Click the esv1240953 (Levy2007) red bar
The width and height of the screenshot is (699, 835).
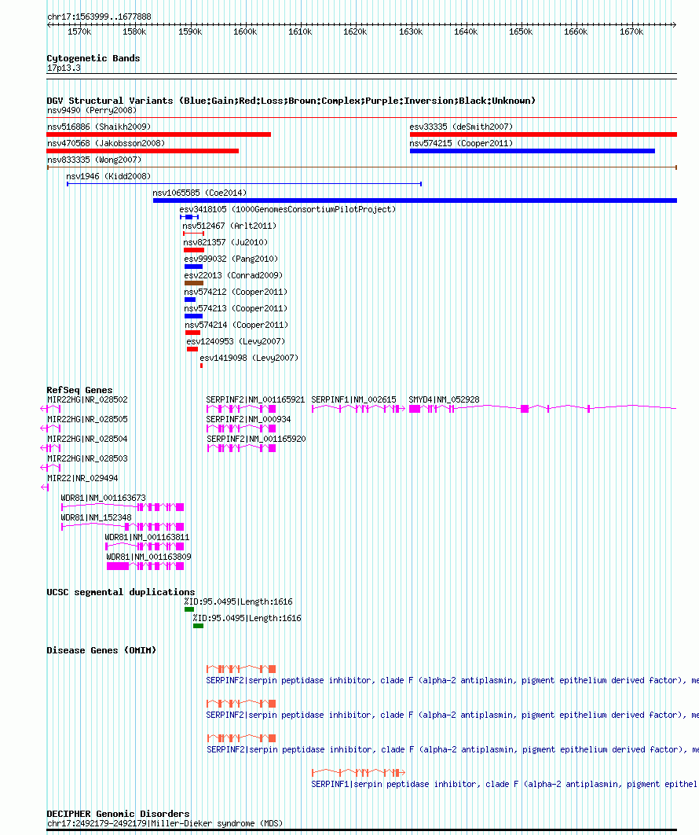192,349
